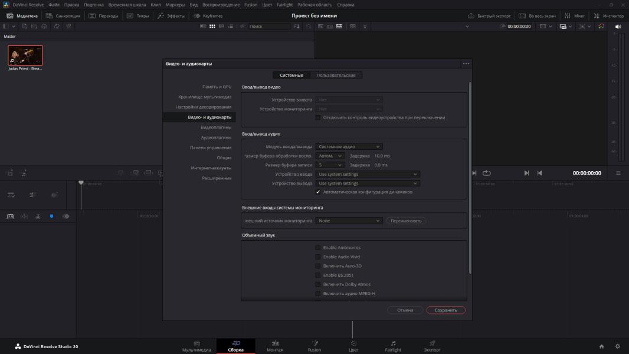
Task: Expand the external monitoring source None dropdown
Action: [x=349, y=221]
